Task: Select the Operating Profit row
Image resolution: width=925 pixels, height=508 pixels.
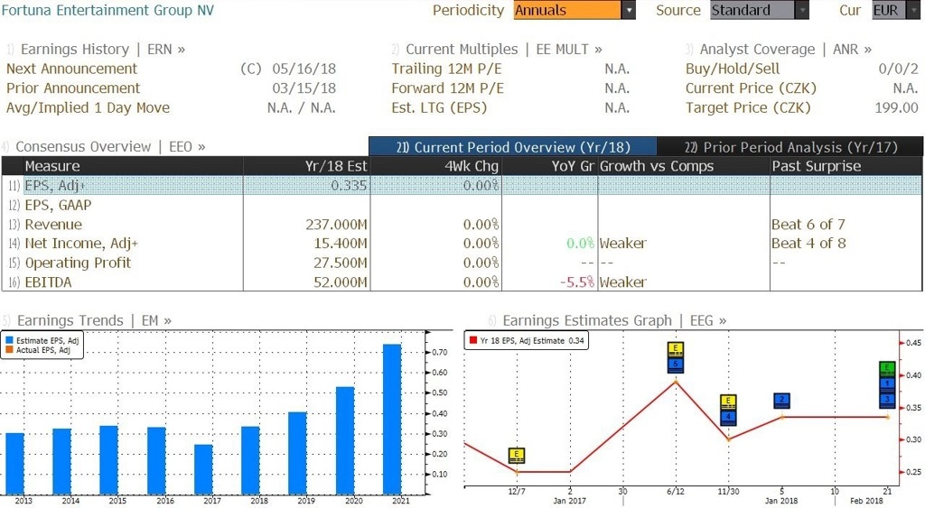Action: [x=462, y=263]
